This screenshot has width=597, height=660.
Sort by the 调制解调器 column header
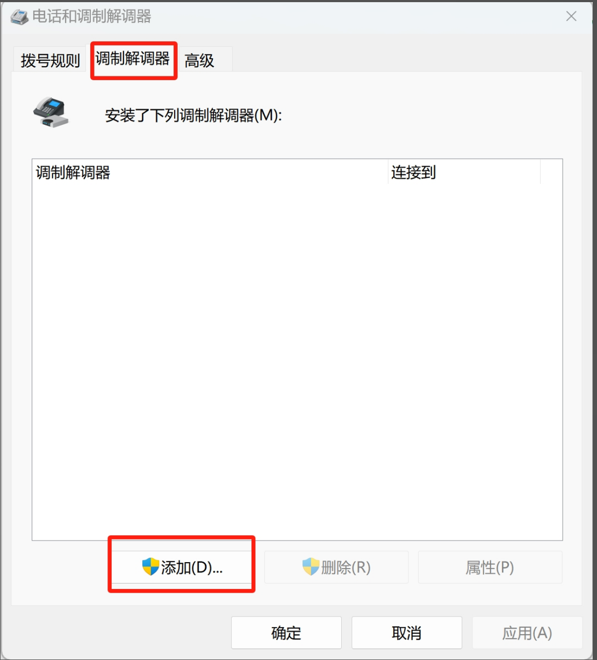click(x=210, y=172)
